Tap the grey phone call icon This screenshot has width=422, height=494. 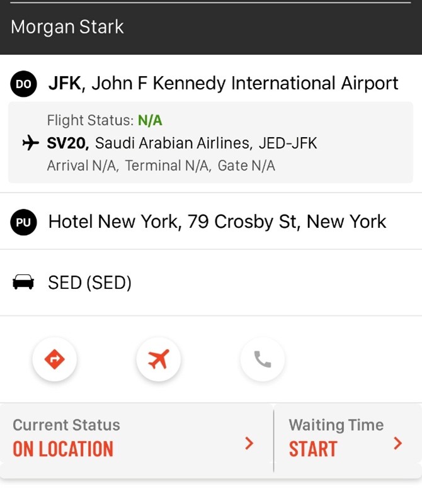click(x=262, y=359)
